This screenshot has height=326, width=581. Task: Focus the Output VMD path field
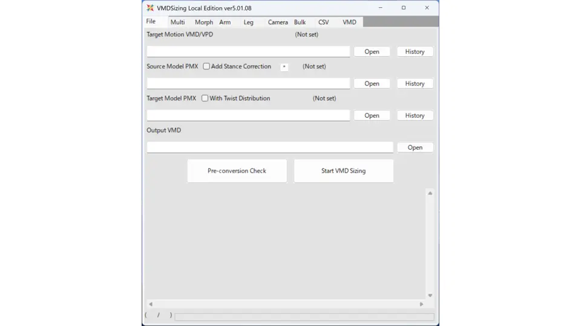[x=270, y=147]
